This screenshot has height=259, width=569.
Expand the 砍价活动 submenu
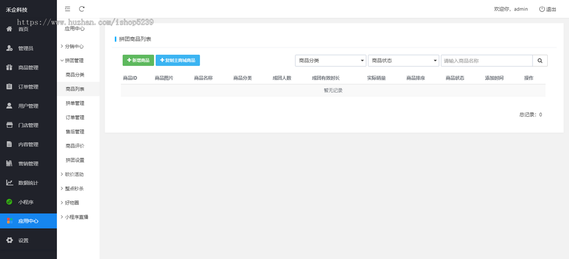click(x=78, y=175)
